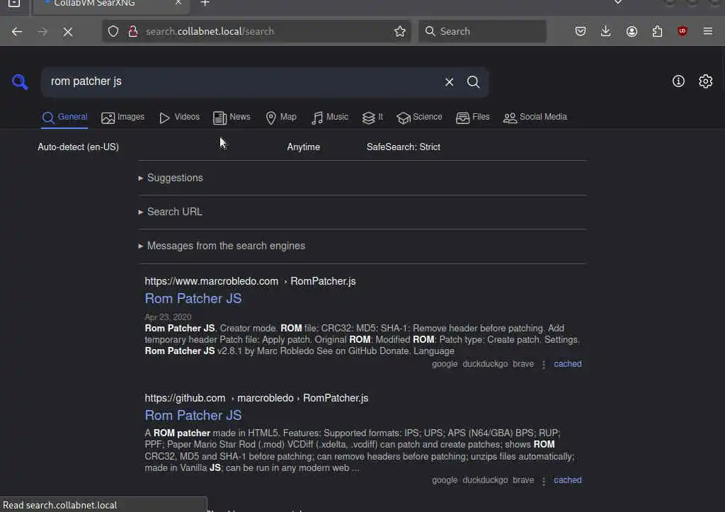Switch to the IT category
Image resolution: width=725 pixels, height=512 pixels.
(x=372, y=118)
